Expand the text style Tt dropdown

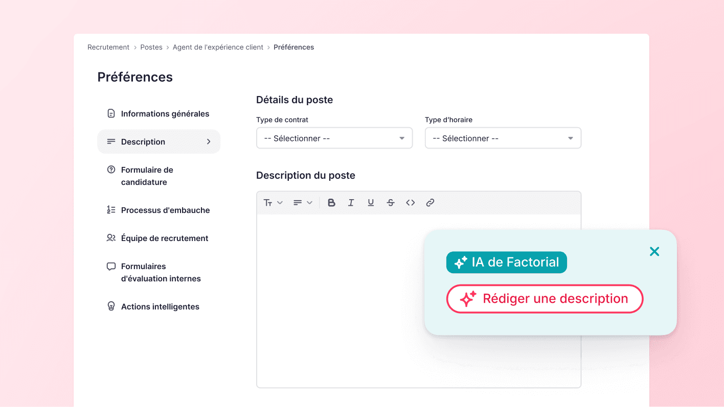273,202
